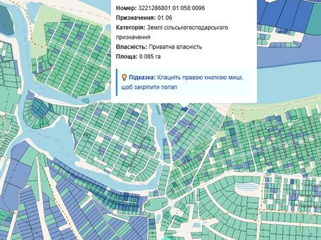Click the purpose code 01.06
Image resolution: width=321 pixels, height=240 pixels.
tap(165, 18)
